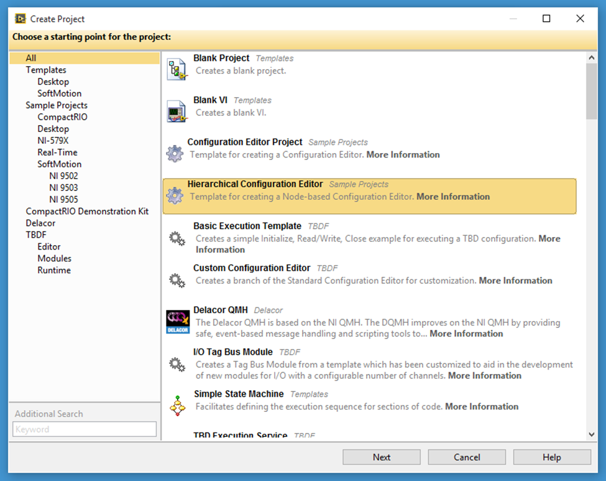The image size is (606, 481).
Task: Click the Configuration Editor Project gear icon
Action: point(175,154)
